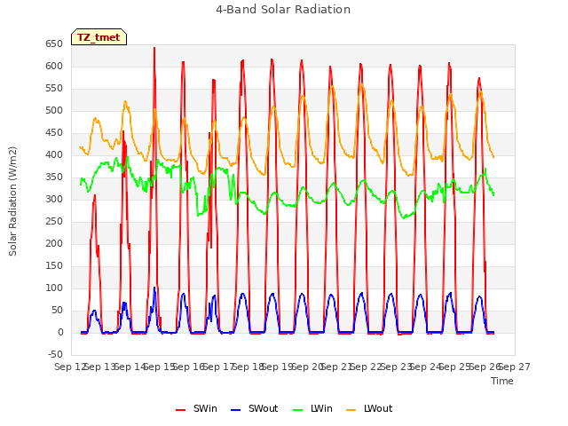Click the 450 y-axis tick label
This screenshot has height=426, width=568.
54,132
